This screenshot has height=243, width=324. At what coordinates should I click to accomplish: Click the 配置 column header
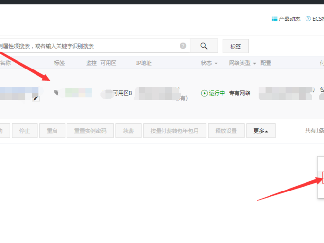266,63
